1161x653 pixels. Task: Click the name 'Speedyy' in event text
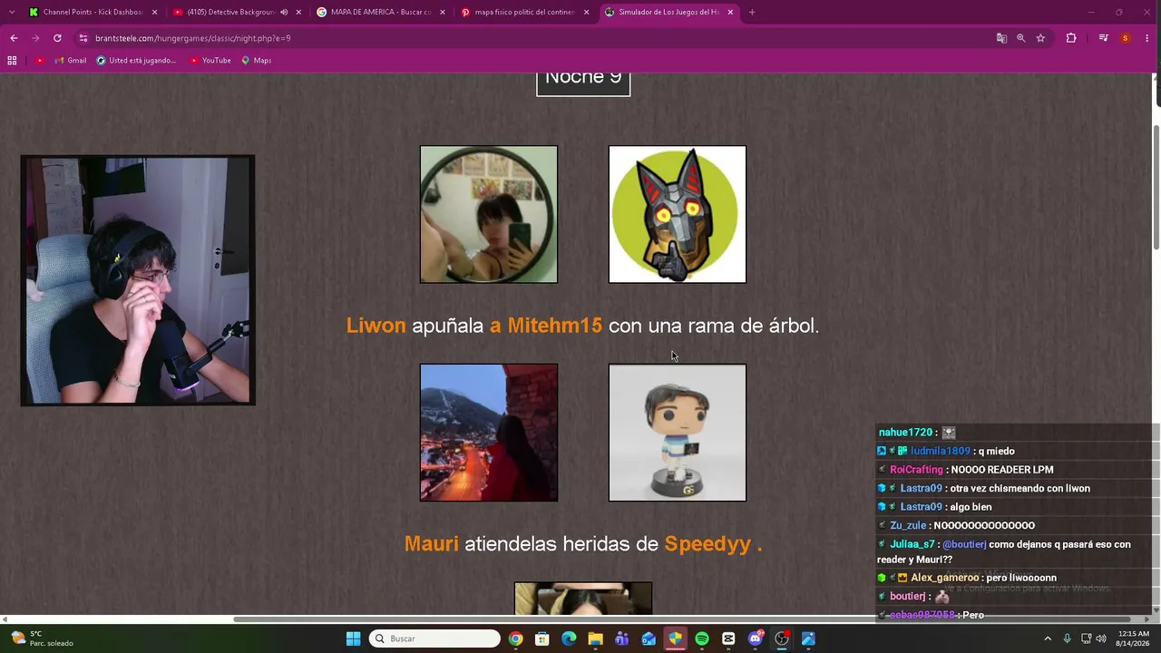click(x=708, y=544)
